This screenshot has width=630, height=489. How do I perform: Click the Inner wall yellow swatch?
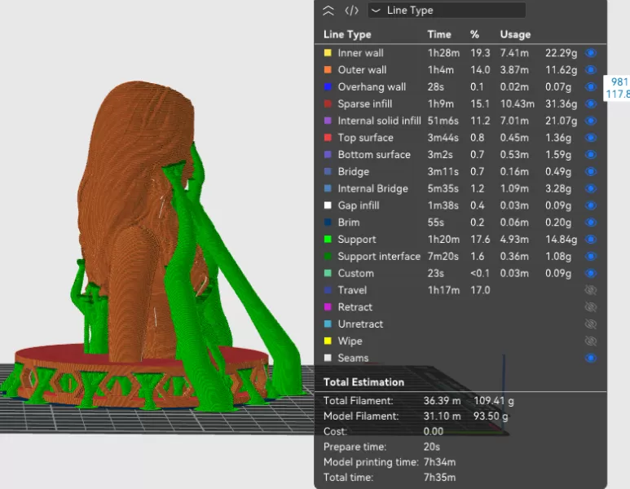click(x=328, y=53)
